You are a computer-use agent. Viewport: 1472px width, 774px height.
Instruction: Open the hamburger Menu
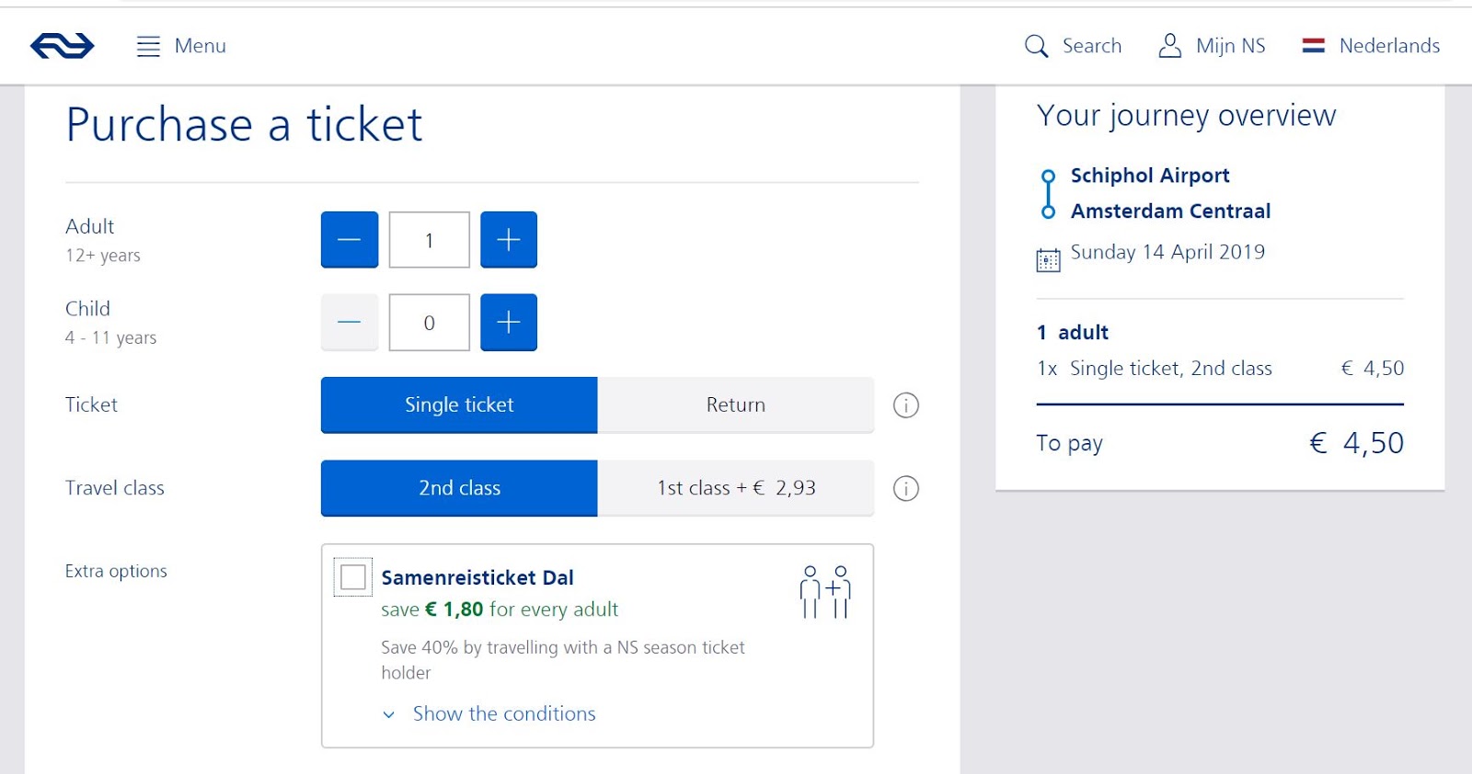181,46
